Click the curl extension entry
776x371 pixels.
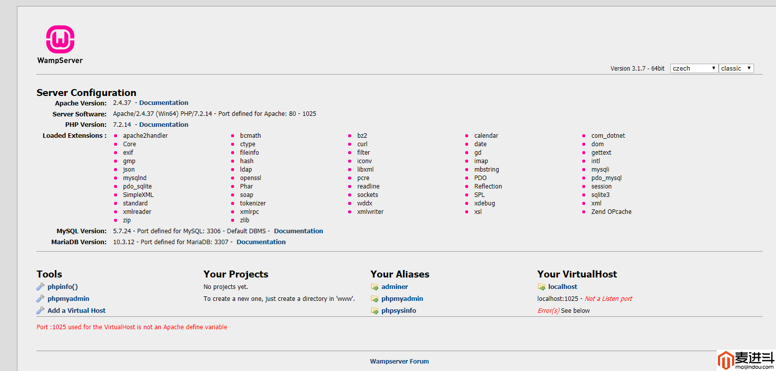[x=362, y=144]
